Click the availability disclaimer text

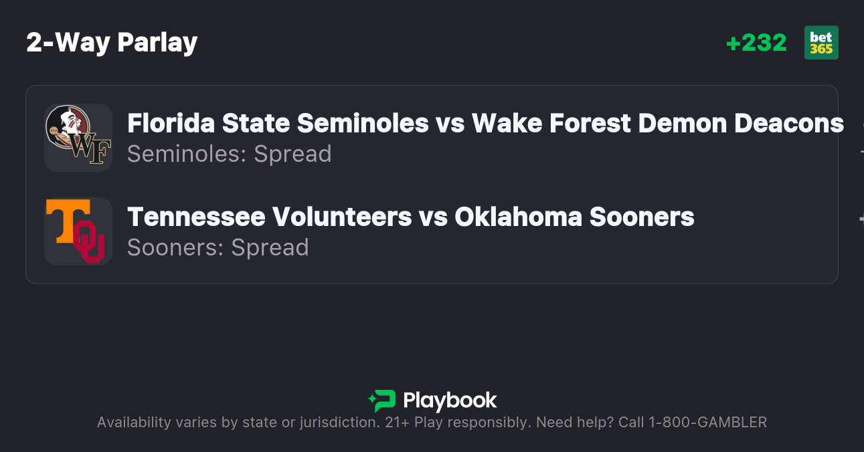[x=238, y=423]
